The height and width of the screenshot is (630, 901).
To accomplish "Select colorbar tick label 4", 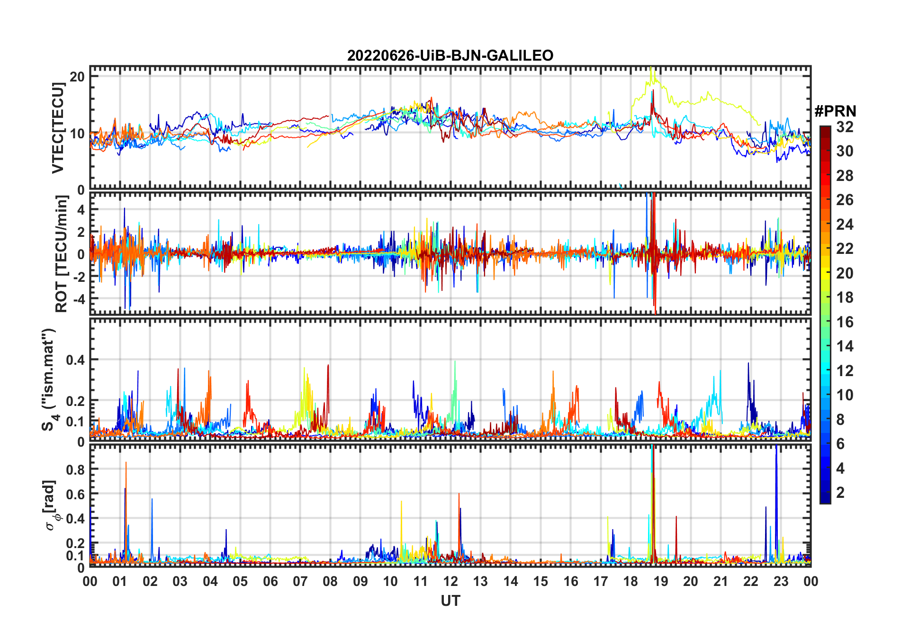I will pyautogui.click(x=840, y=468).
